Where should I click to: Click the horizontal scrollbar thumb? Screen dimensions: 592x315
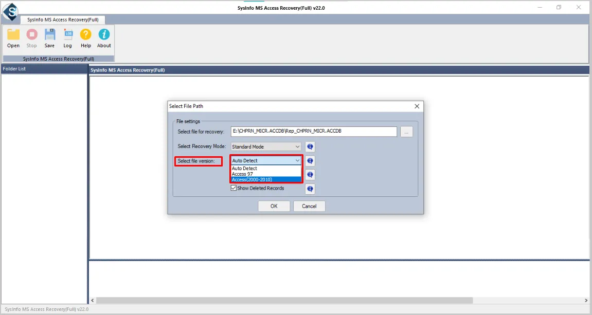(x=284, y=301)
